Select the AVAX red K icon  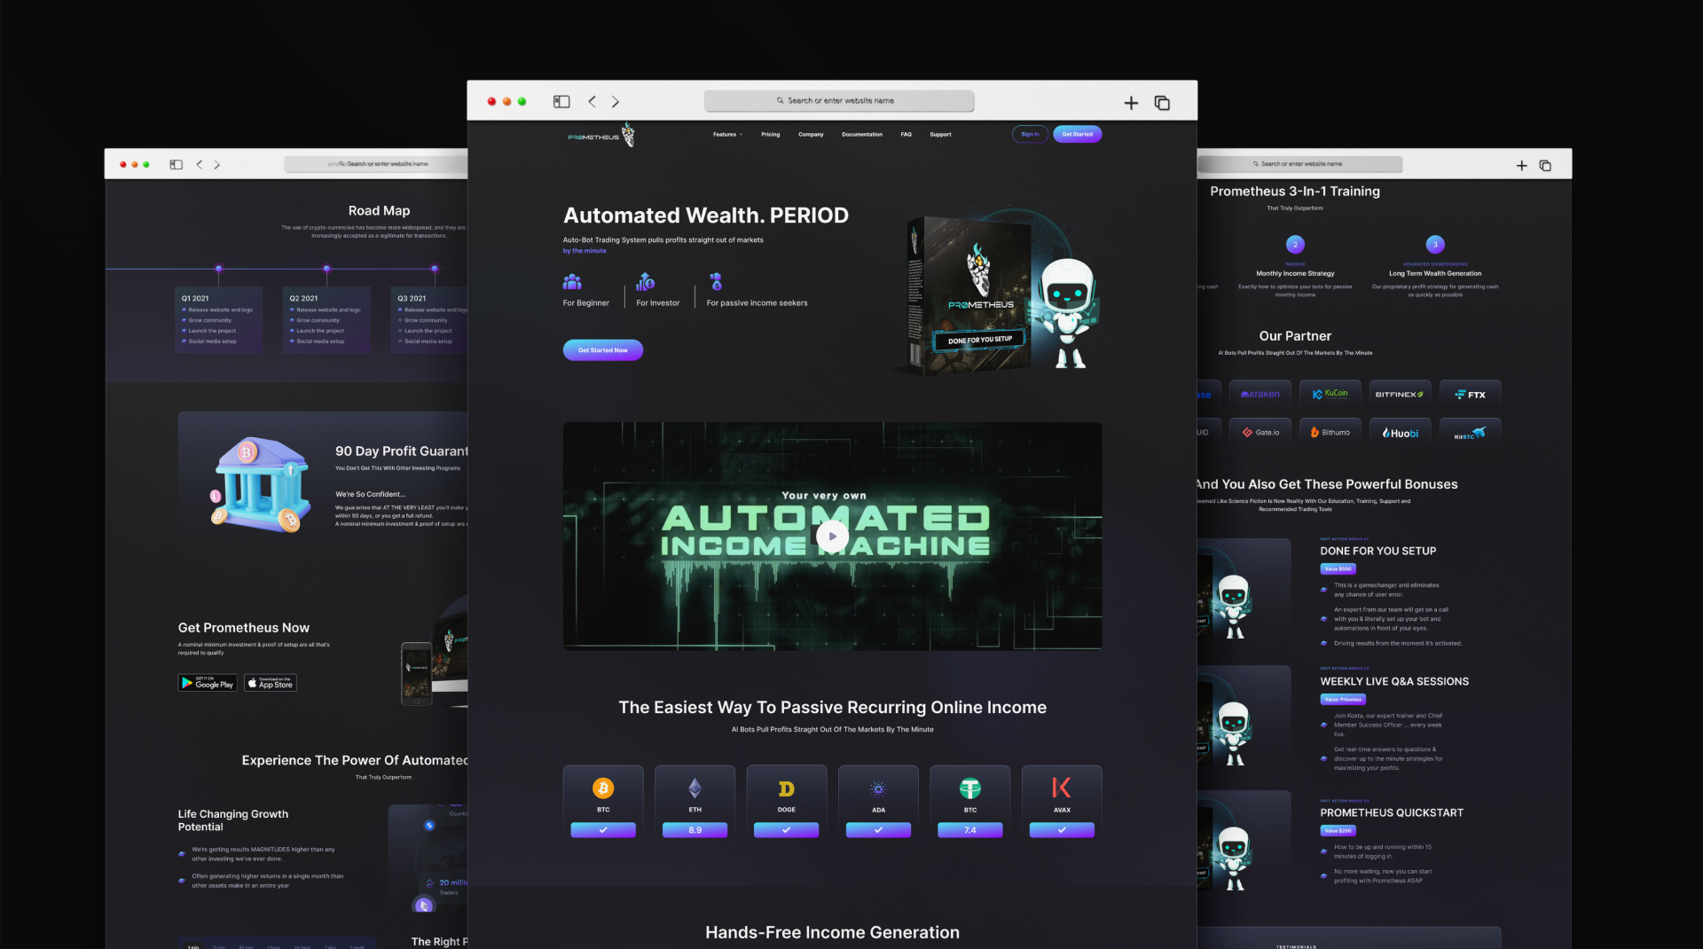coord(1062,788)
